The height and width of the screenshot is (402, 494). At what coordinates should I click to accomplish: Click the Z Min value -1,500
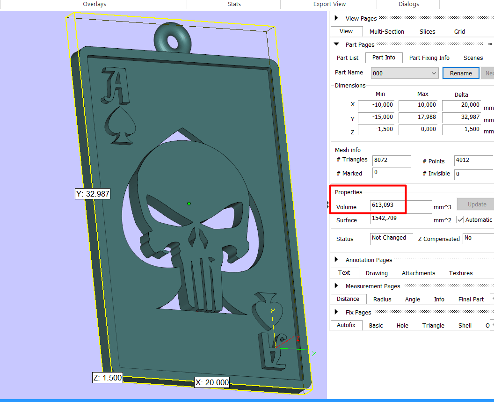pyautogui.click(x=376, y=130)
